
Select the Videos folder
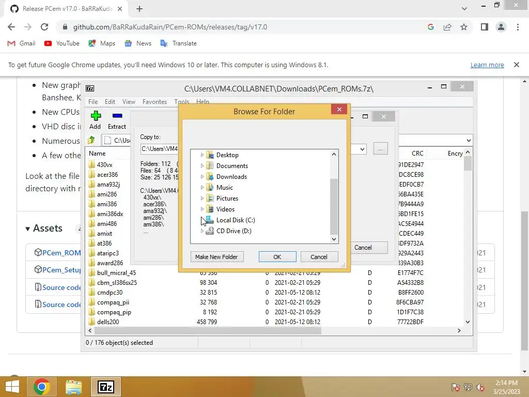click(x=225, y=209)
